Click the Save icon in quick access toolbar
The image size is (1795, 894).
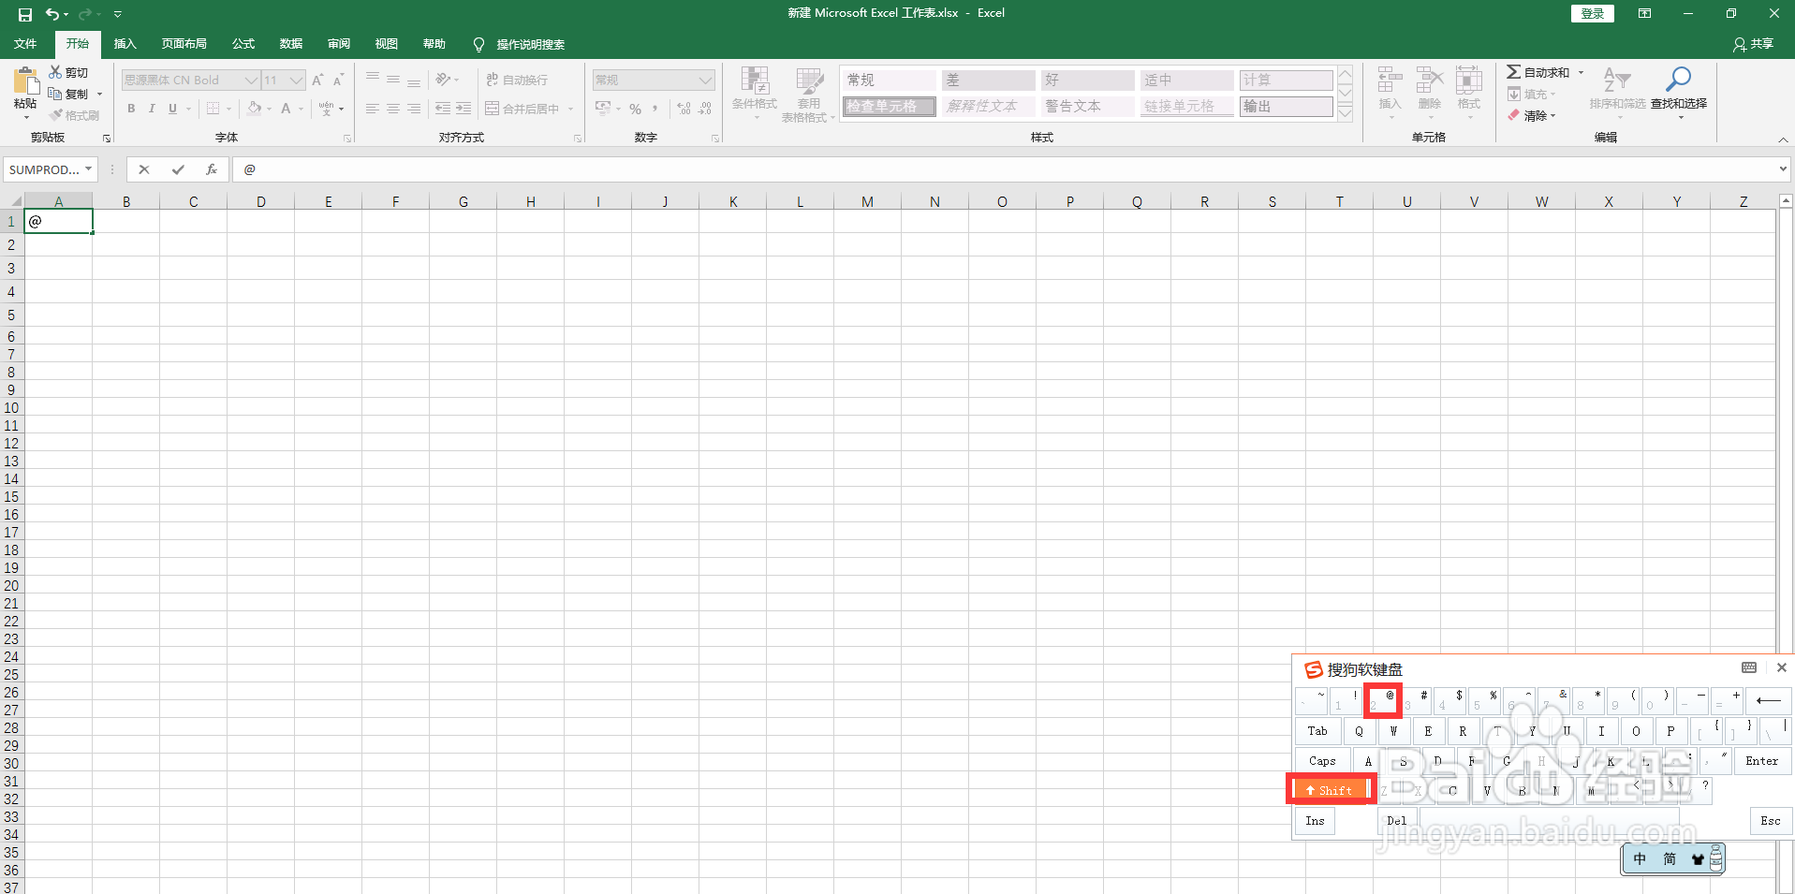25,14
